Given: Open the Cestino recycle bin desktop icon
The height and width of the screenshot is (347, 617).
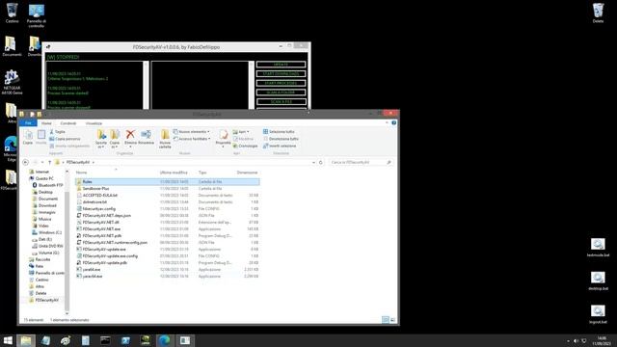Looking at the screenshot, I should [12, 13].
